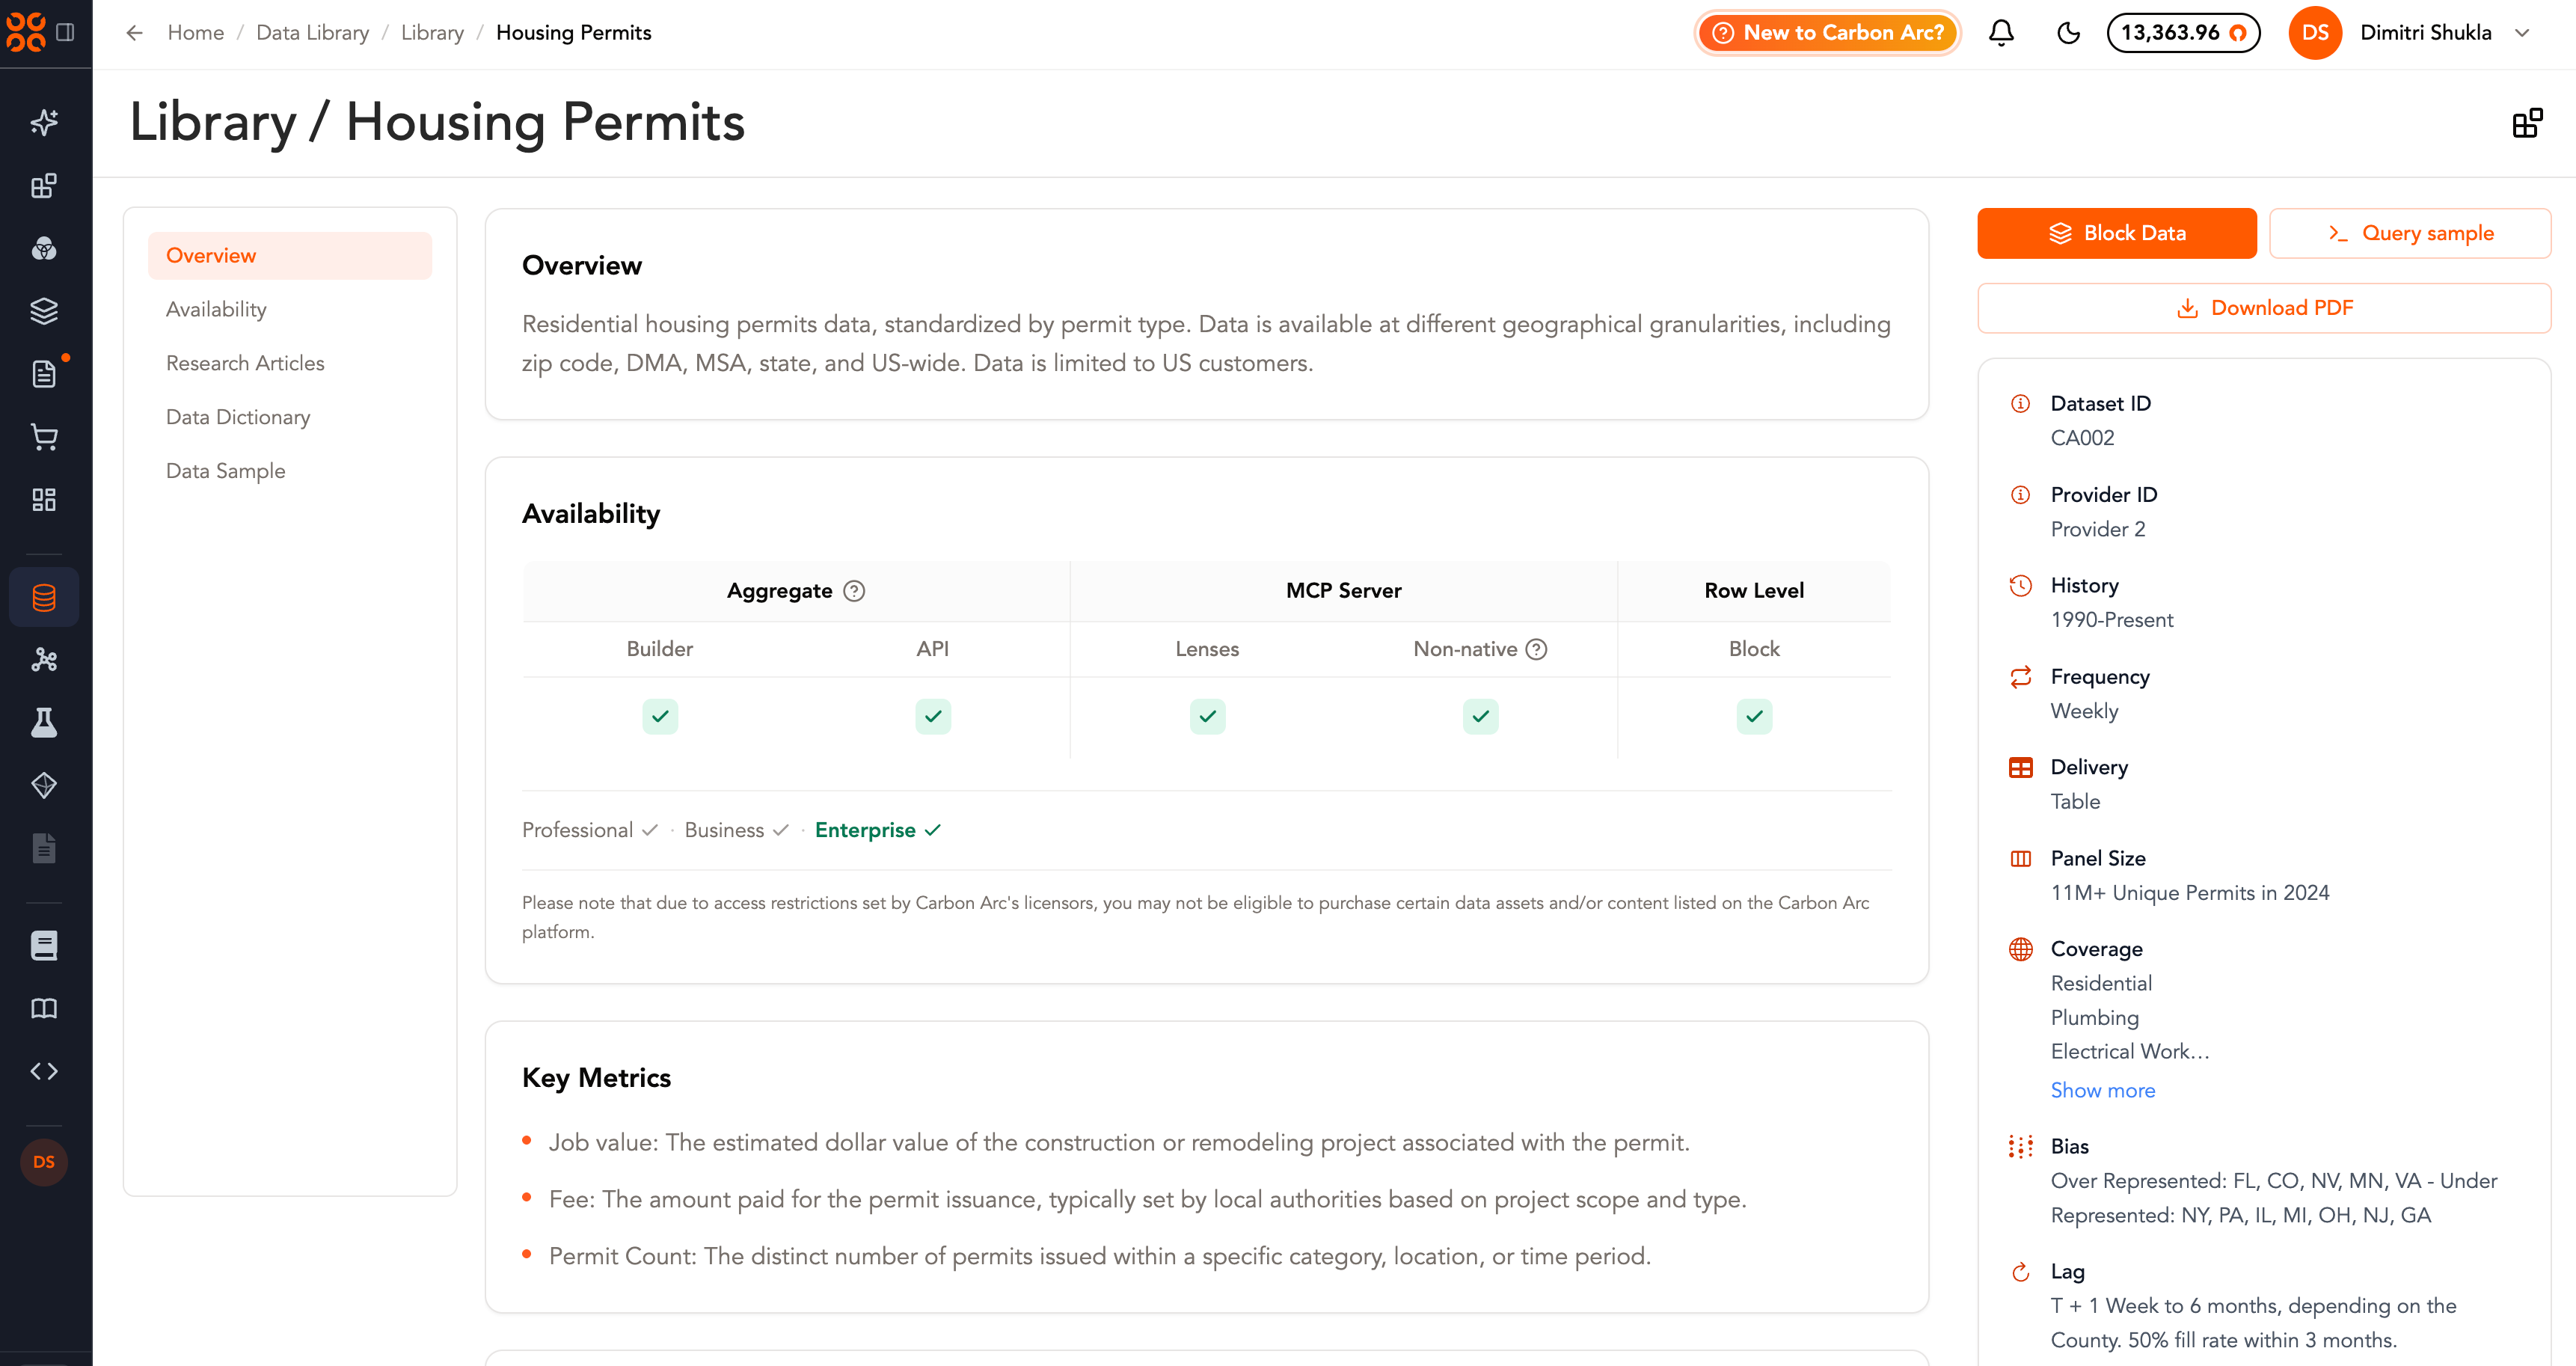Select the three-circles icon in sidebar

(x=44, y=248)
